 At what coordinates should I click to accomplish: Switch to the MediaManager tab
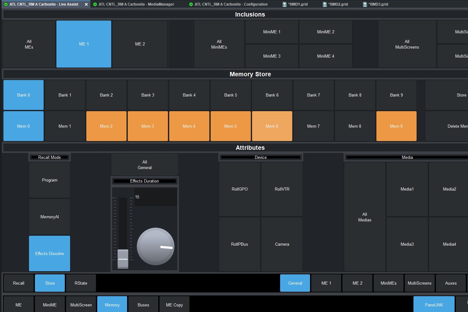coord(136,4)
